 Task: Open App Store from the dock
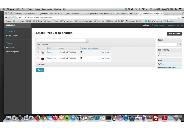73,118
